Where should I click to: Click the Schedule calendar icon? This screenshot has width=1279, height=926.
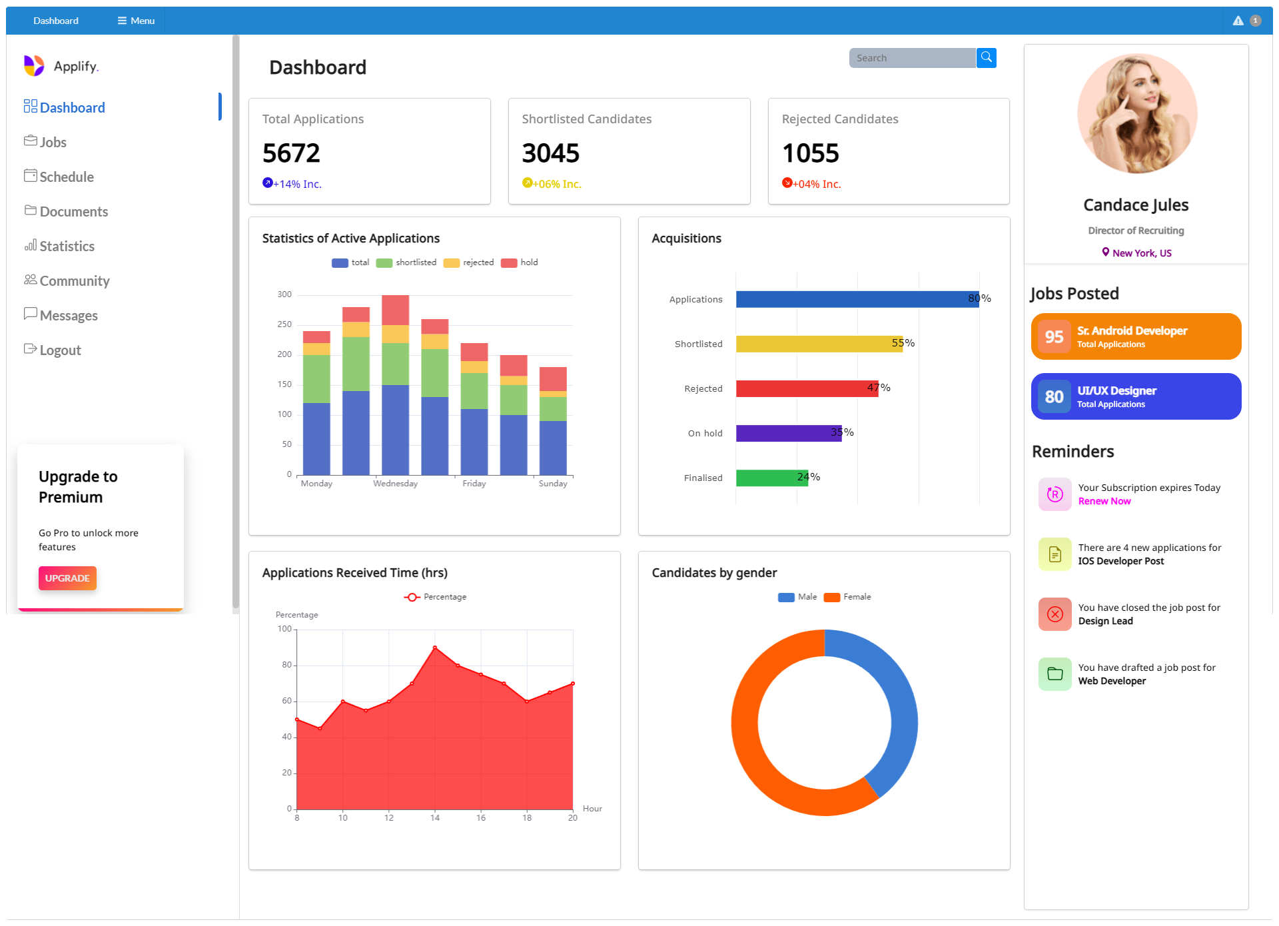tap(31, 175)
